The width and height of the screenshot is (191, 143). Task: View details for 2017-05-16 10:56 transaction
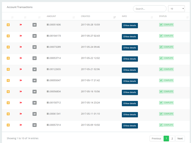coord(130,92)
